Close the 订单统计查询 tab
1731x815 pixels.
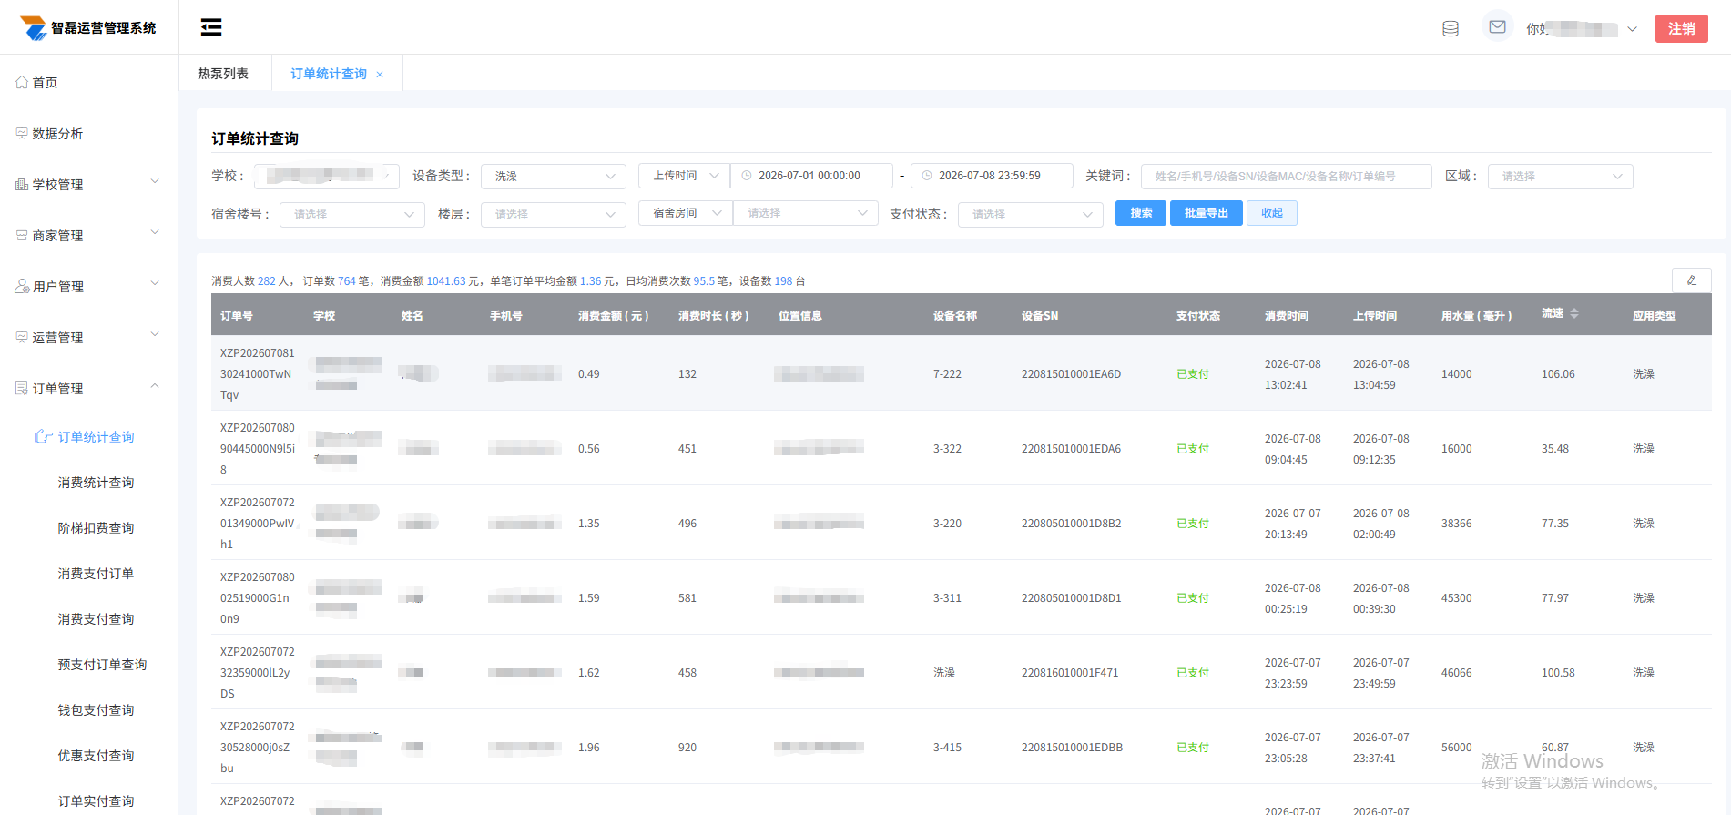pos(380,75)
